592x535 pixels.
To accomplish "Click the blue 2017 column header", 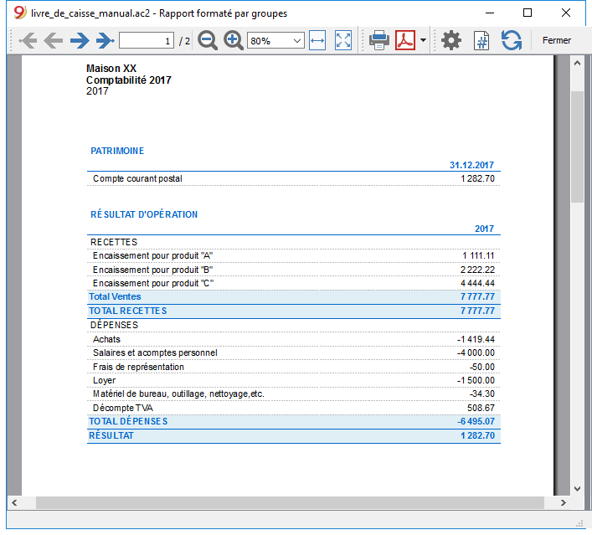I will pyautogui.click(x=484, y=229).
